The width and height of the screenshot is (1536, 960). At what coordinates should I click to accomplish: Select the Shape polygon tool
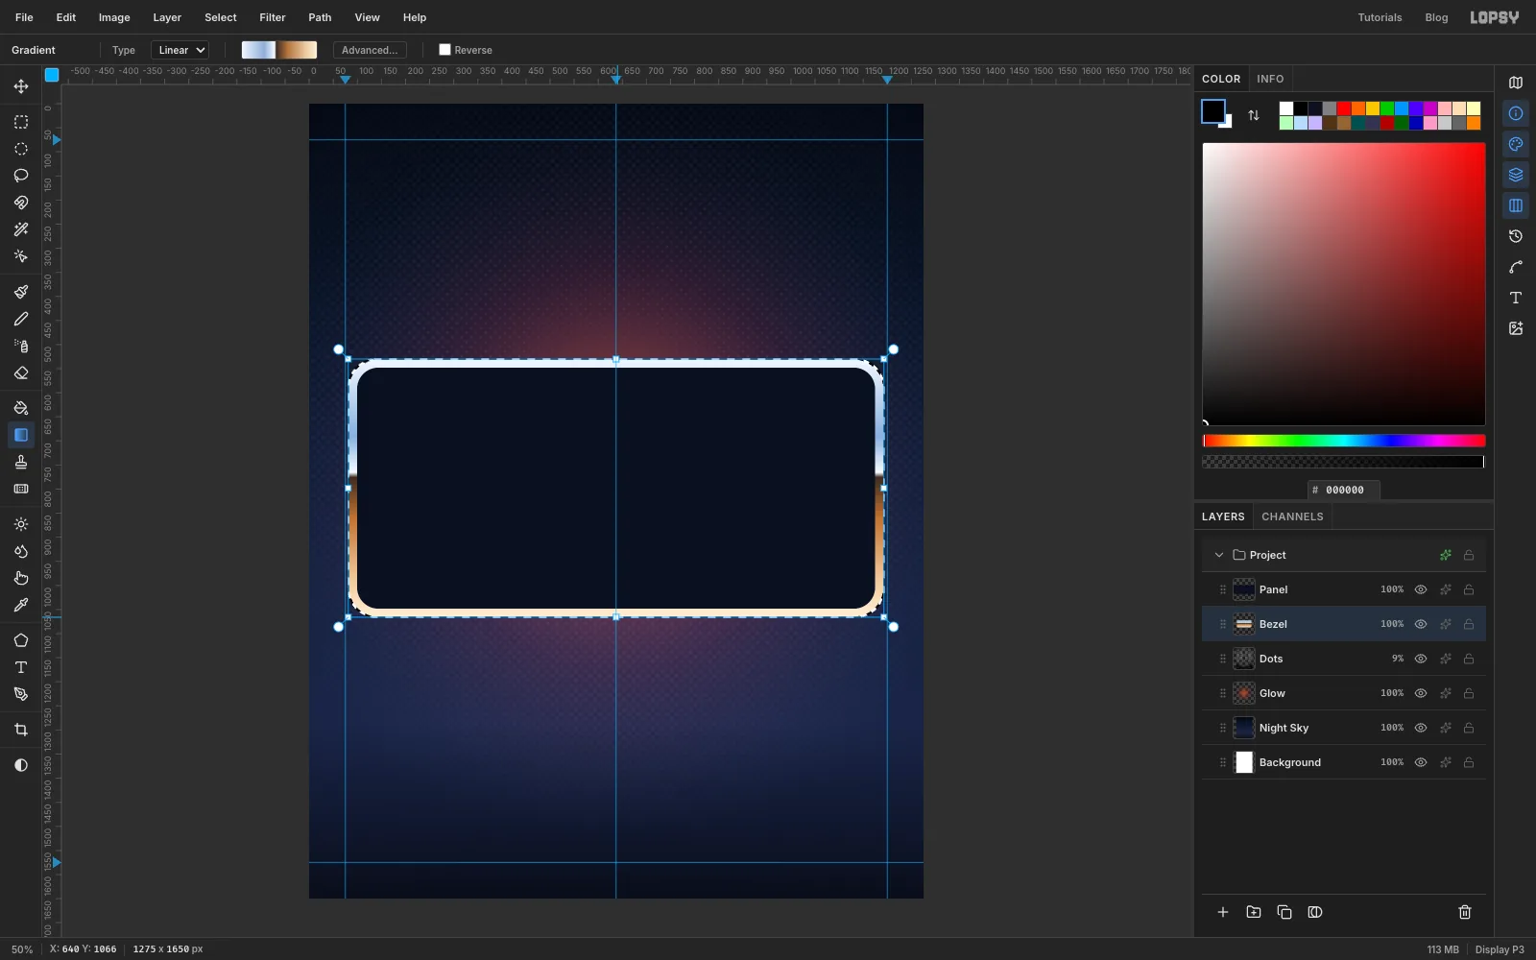(x=21, y=640)
